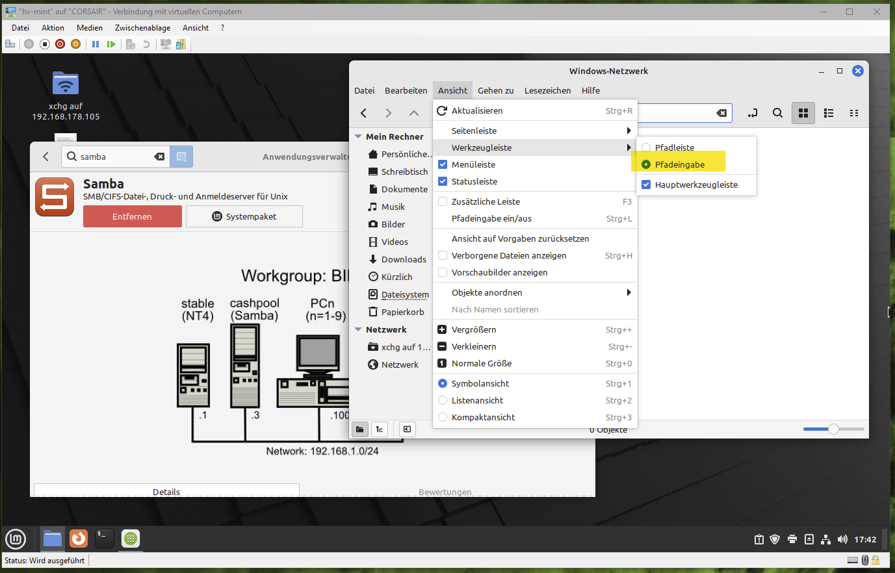The image size is (895, 573).
Task: Open search in the file manager toolbar
Action: 777,113
